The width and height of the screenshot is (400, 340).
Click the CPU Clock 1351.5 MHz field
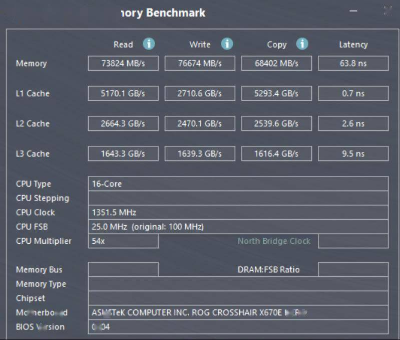pos(238,212)
